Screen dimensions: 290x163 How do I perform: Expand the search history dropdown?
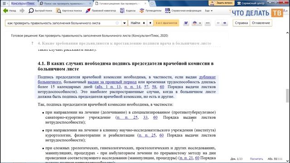point(125,23)
